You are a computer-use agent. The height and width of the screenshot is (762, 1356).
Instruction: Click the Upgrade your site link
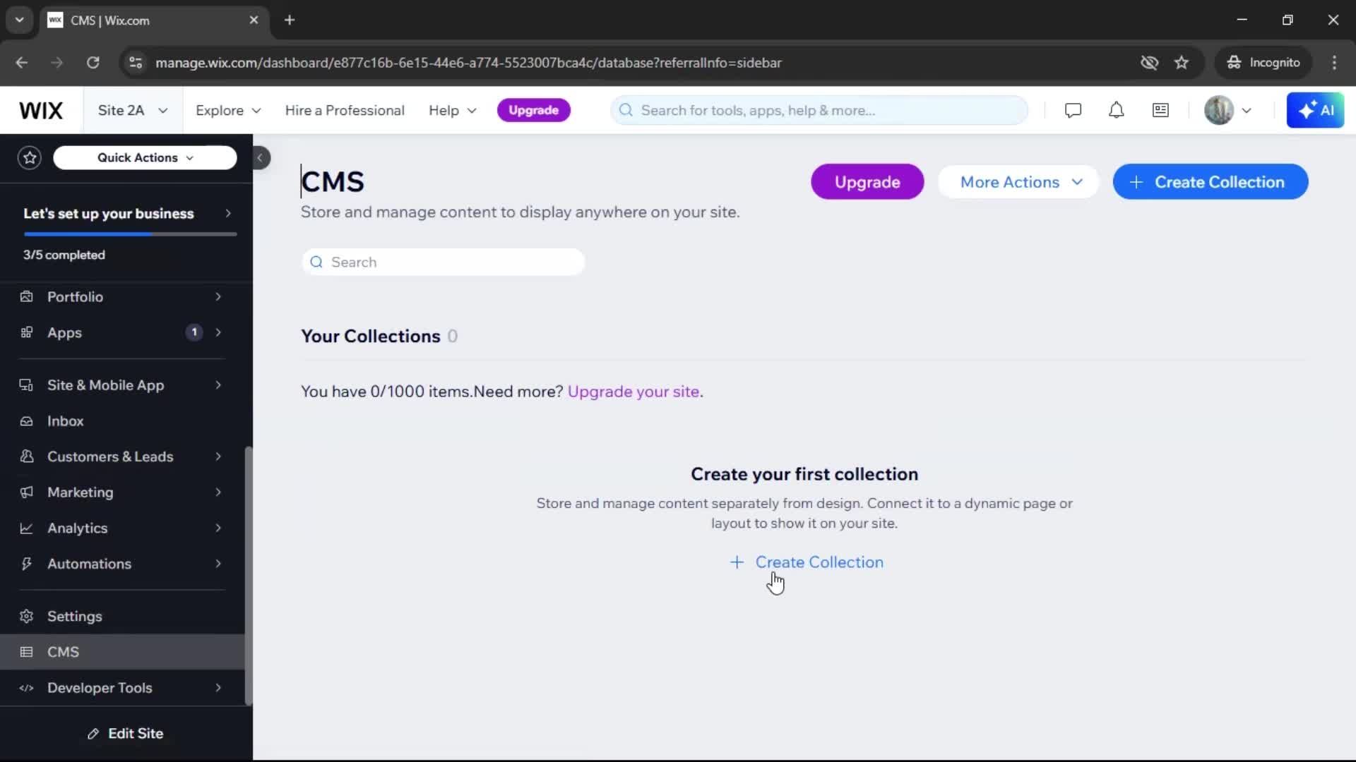point(634,392)
